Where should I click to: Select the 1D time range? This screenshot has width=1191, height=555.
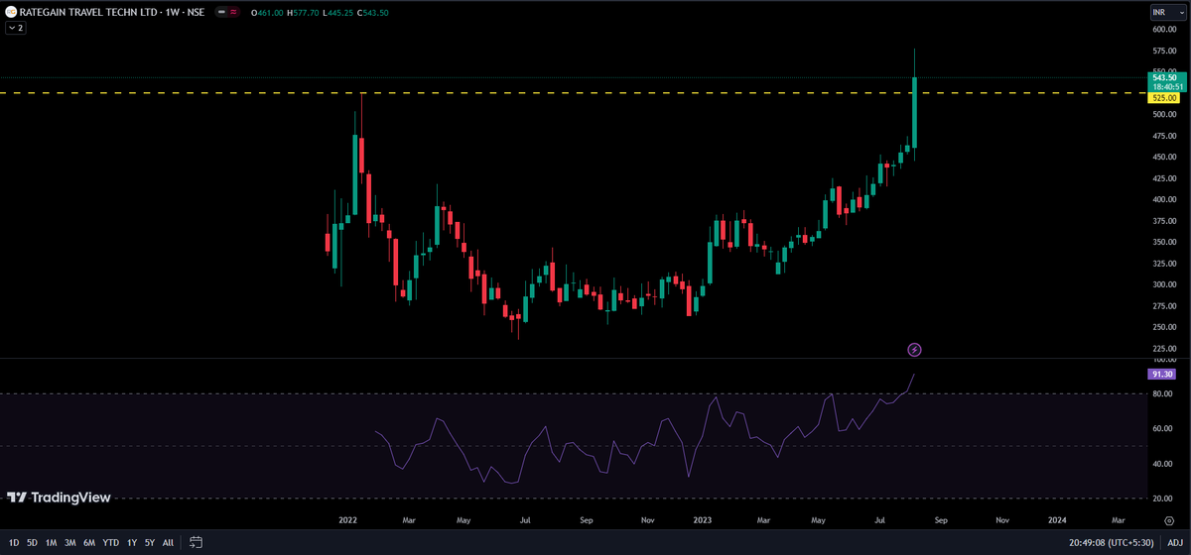click(13, 542)
